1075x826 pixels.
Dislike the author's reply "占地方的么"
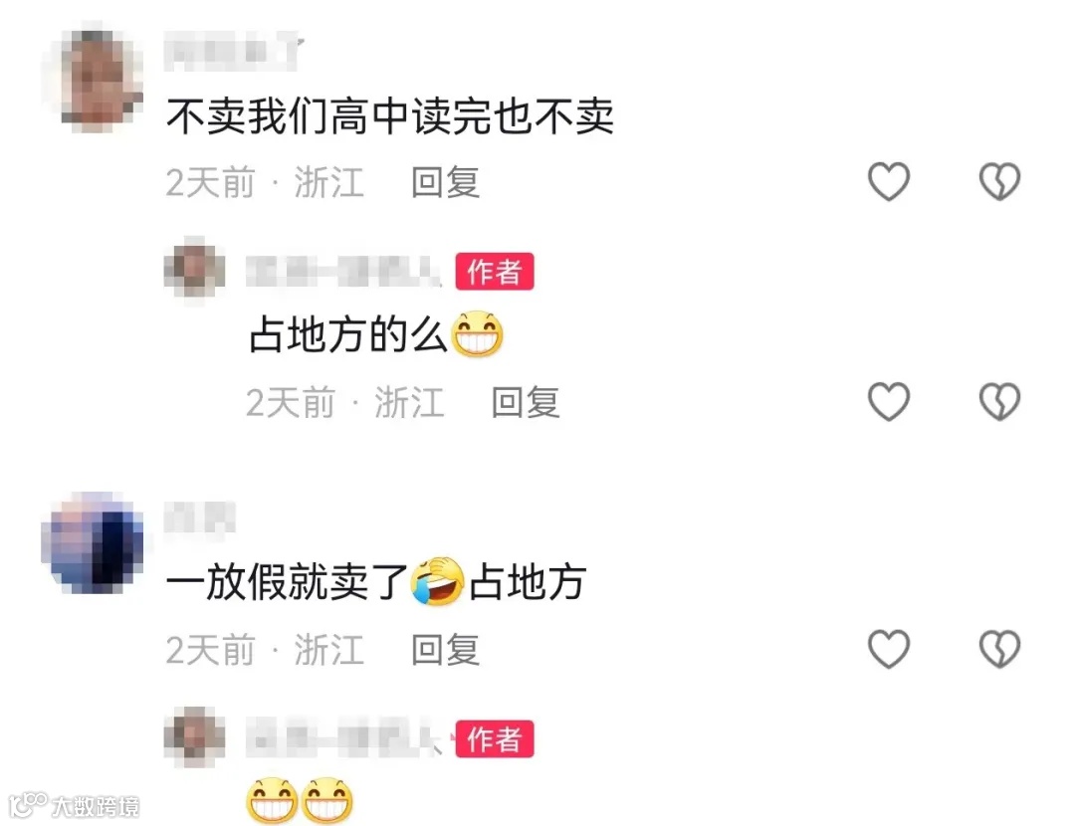pyautogui.click(x=999, y=402)
